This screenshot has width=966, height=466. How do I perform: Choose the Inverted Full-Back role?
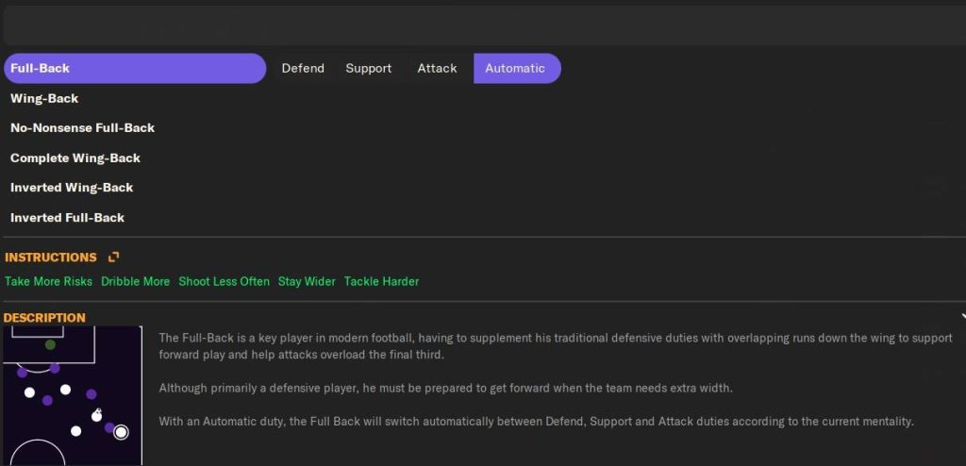[67, 217]
